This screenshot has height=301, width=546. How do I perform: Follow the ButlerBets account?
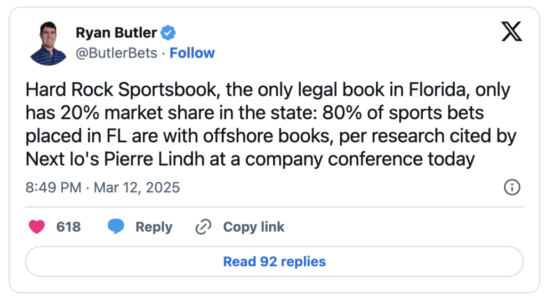click(192, 53)
